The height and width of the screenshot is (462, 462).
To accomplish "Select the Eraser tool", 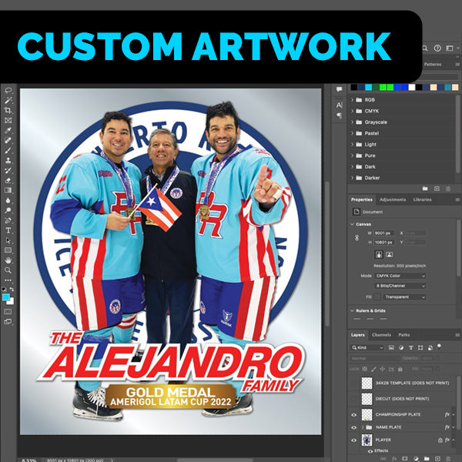I will coord(8,180).
